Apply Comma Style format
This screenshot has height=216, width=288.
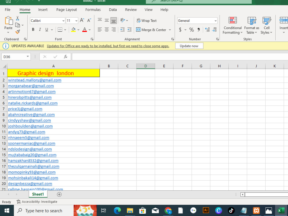tap(198, 30)
